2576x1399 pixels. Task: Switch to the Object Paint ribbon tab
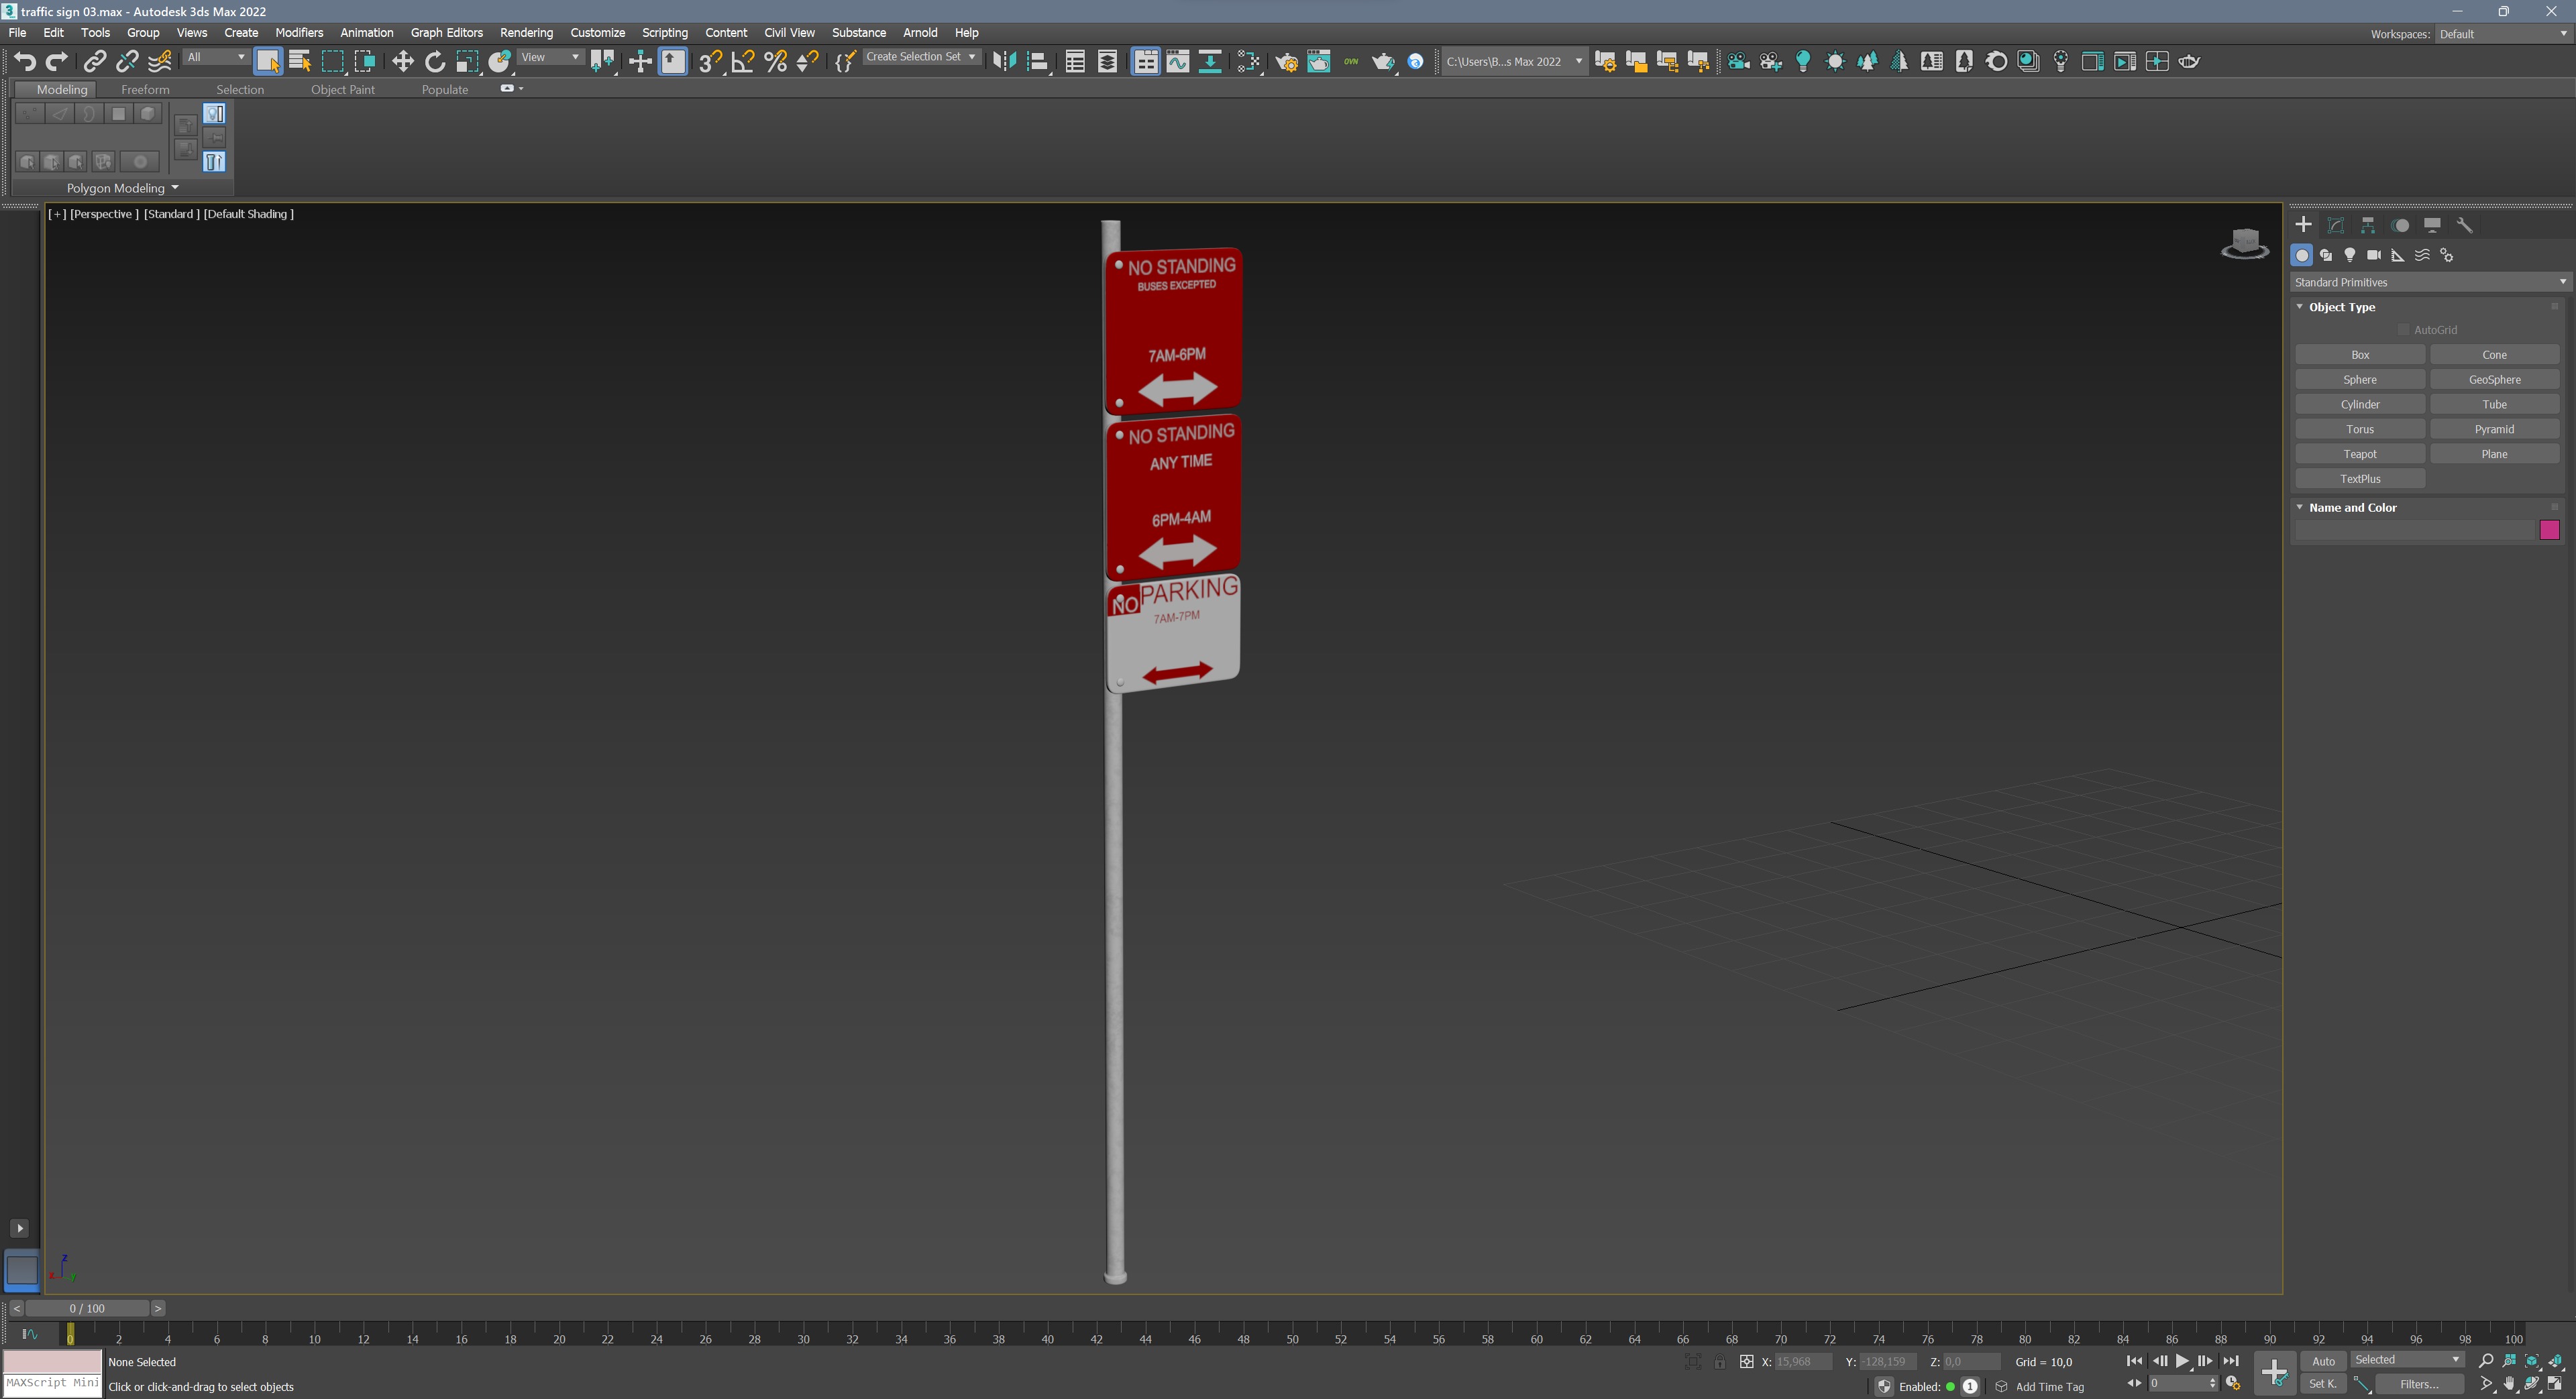343,89
